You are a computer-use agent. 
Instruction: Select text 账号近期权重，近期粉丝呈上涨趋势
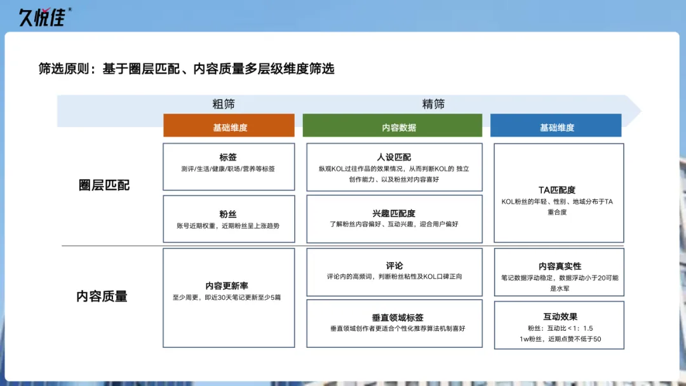(228, 225)
